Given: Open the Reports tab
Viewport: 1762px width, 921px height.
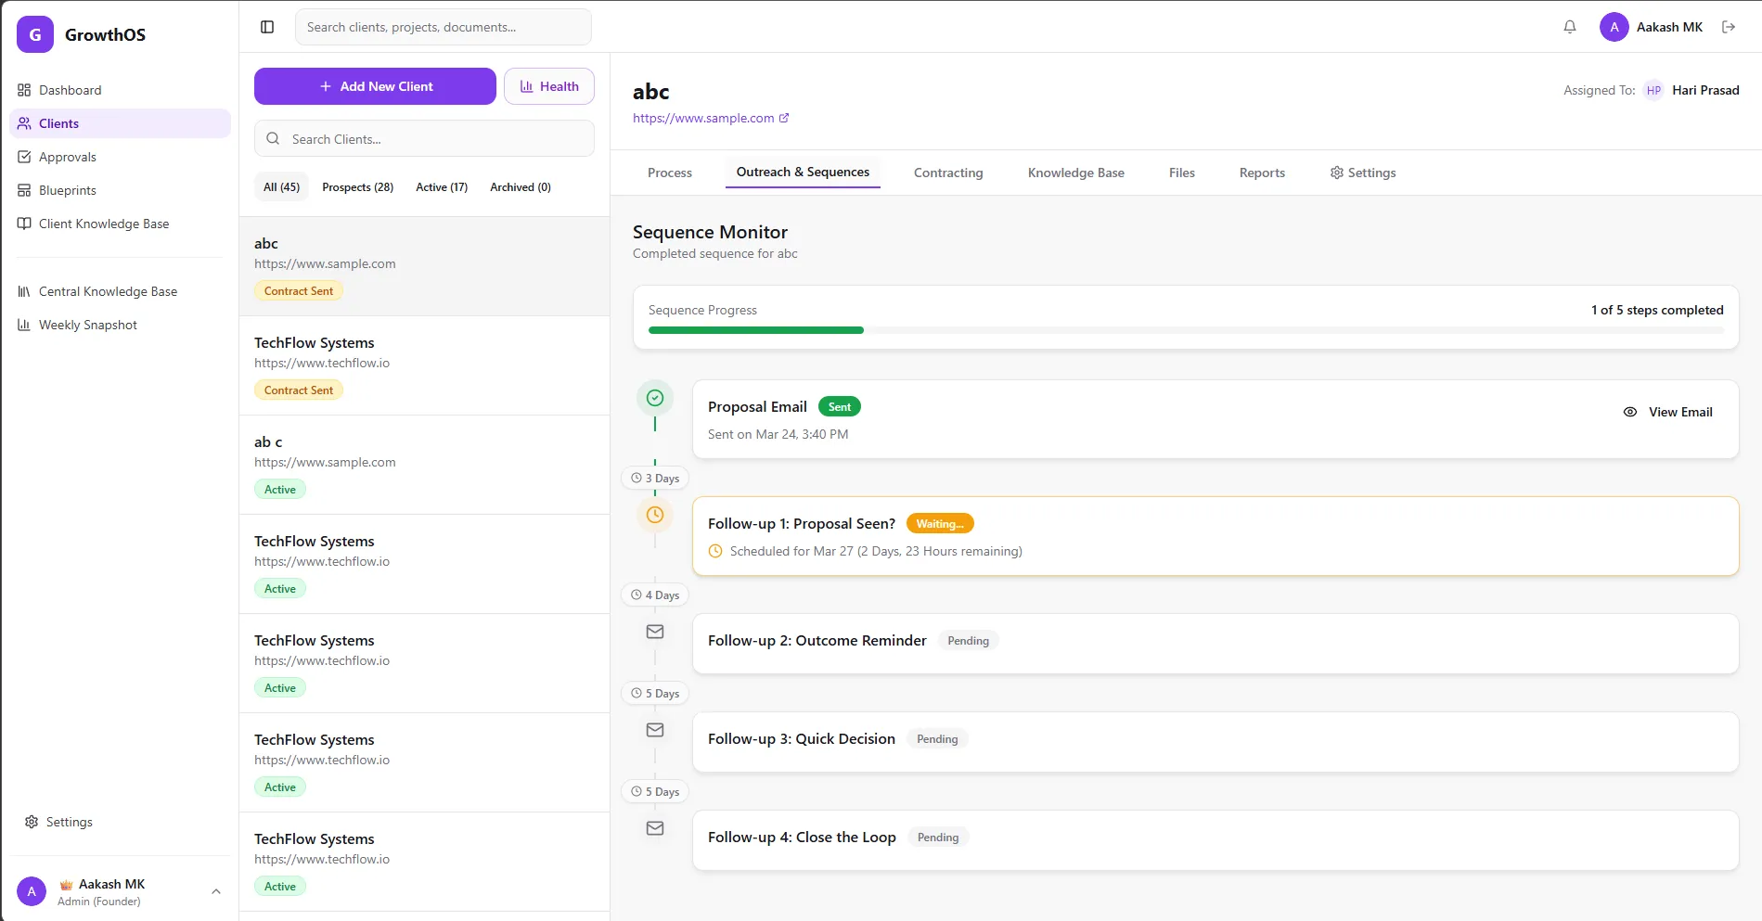Looking at the screenshot, I should [1261, 173].
